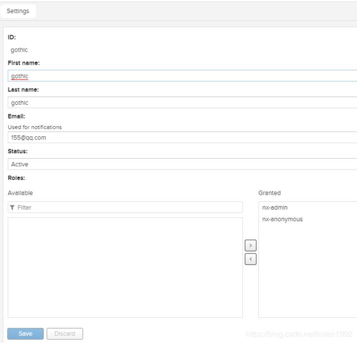Screen dimensions: 357x343
Task: Open the Settings tab
Action: tap(18, 11)
